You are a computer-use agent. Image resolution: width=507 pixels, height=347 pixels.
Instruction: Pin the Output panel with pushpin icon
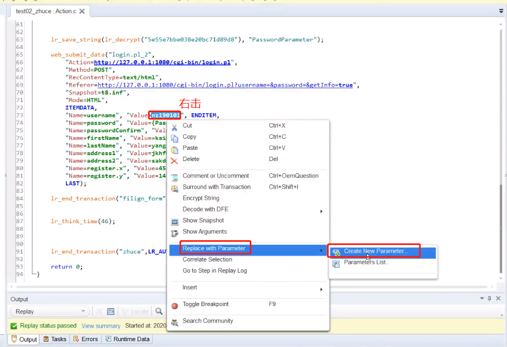(x=489, y=298)
